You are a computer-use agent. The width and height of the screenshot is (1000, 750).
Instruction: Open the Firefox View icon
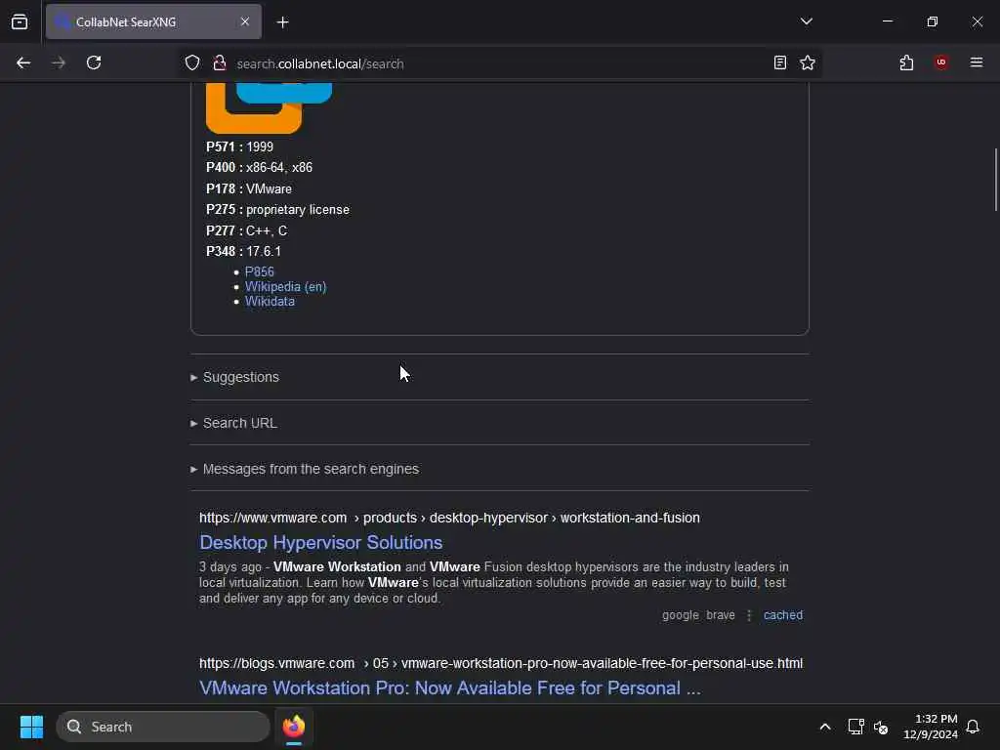pyautogui.click(x=20, y=21)
